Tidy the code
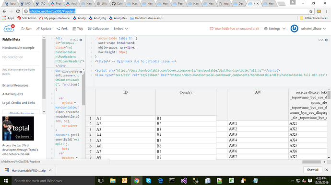Screen dimensions: 331x185 [78, 28]
